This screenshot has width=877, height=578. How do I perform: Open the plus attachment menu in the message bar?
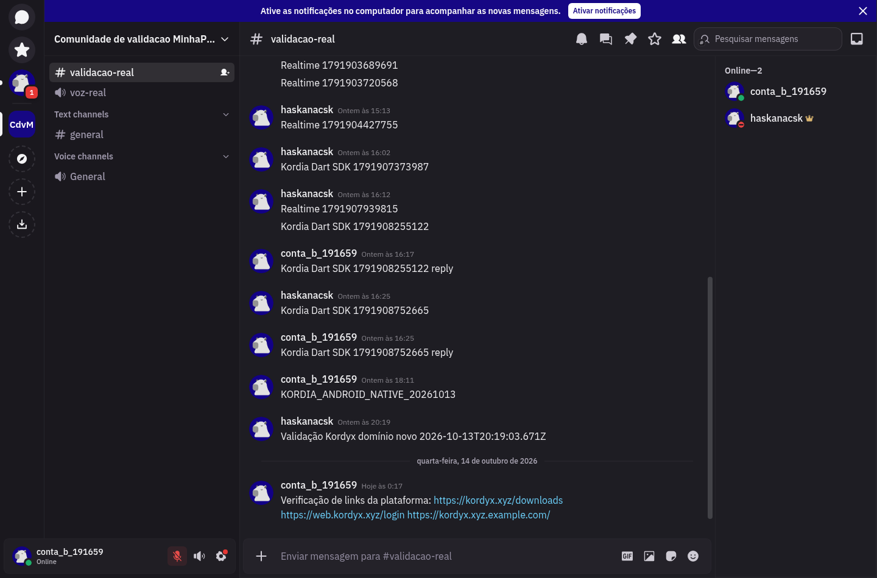[x=261, y=556]
